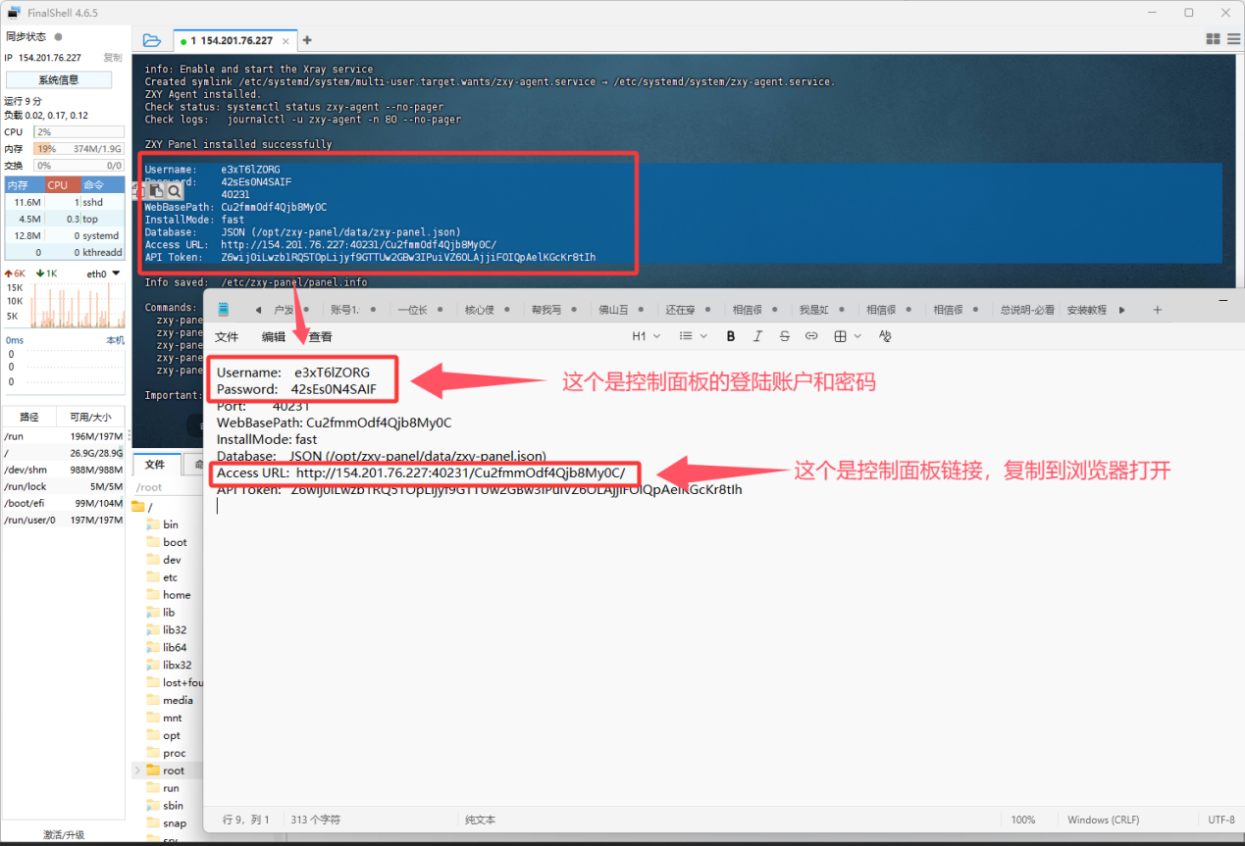1245x846 pixels.
Task: Switch to the 核心便 notepad tab
Action: 480,310
